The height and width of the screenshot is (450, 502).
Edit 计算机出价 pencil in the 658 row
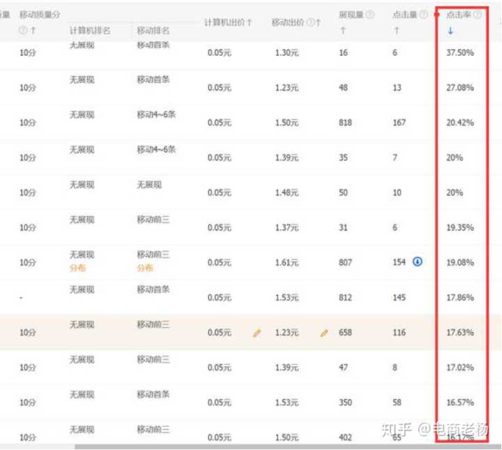click(257, 333)
